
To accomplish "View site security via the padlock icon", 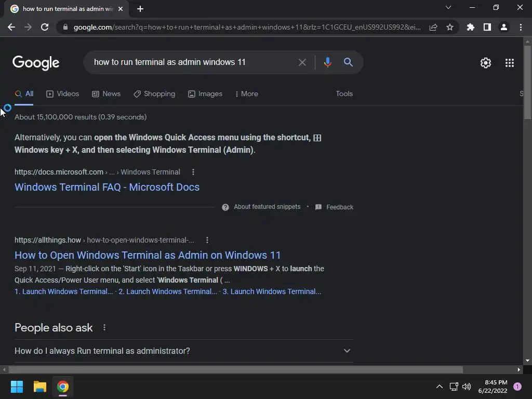I will tap(65, 27).
